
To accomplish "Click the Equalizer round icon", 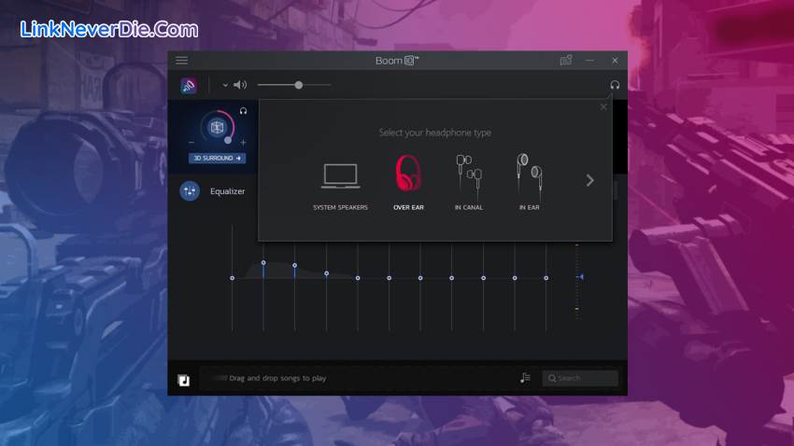I will coord(191,190).
